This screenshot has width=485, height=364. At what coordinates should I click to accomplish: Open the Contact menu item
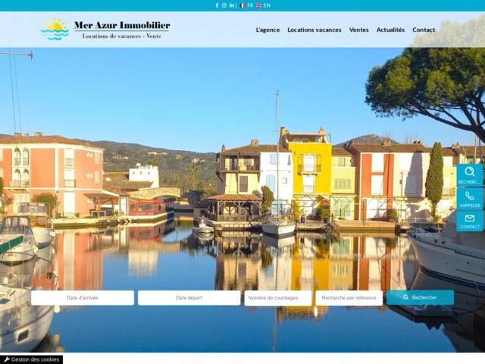point(424,30)
